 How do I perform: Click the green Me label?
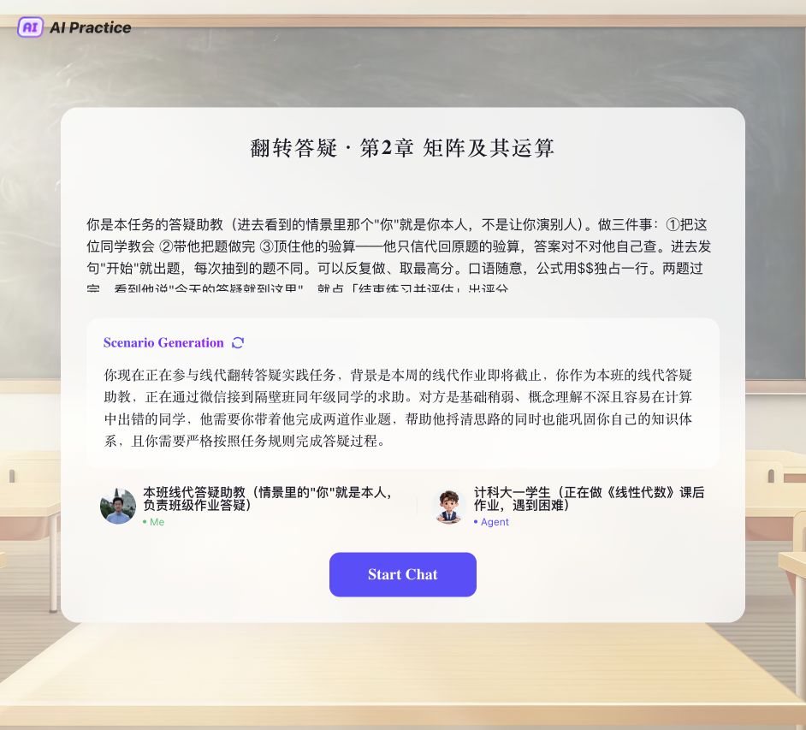[154, 522]
